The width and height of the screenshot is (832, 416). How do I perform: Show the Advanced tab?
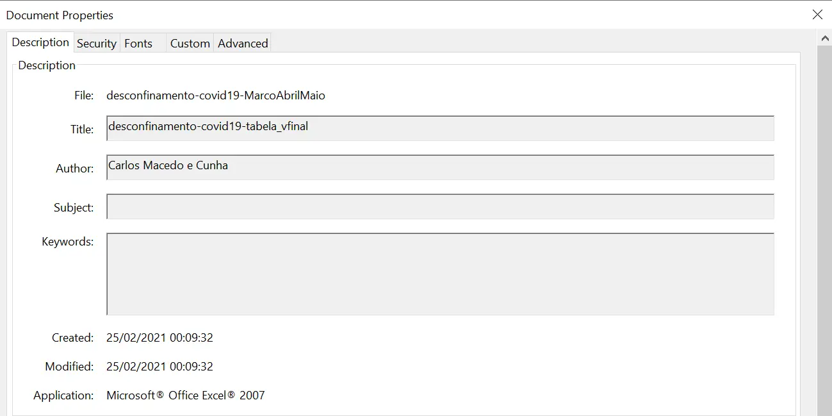243,44
